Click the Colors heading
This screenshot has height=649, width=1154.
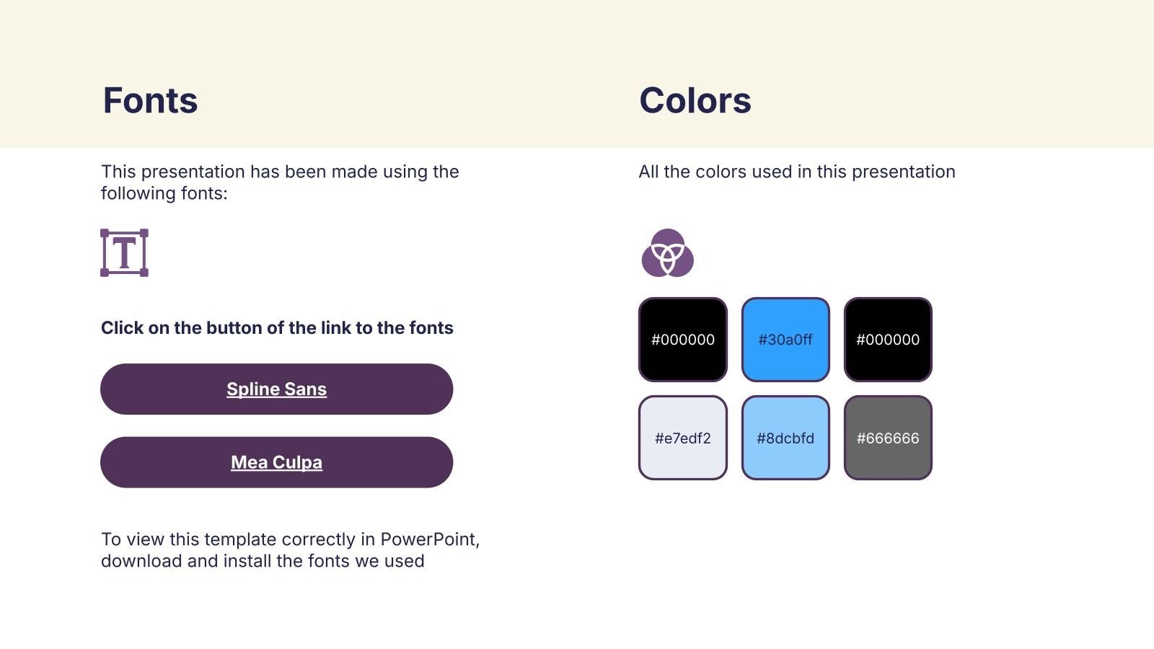click(695, 100)
